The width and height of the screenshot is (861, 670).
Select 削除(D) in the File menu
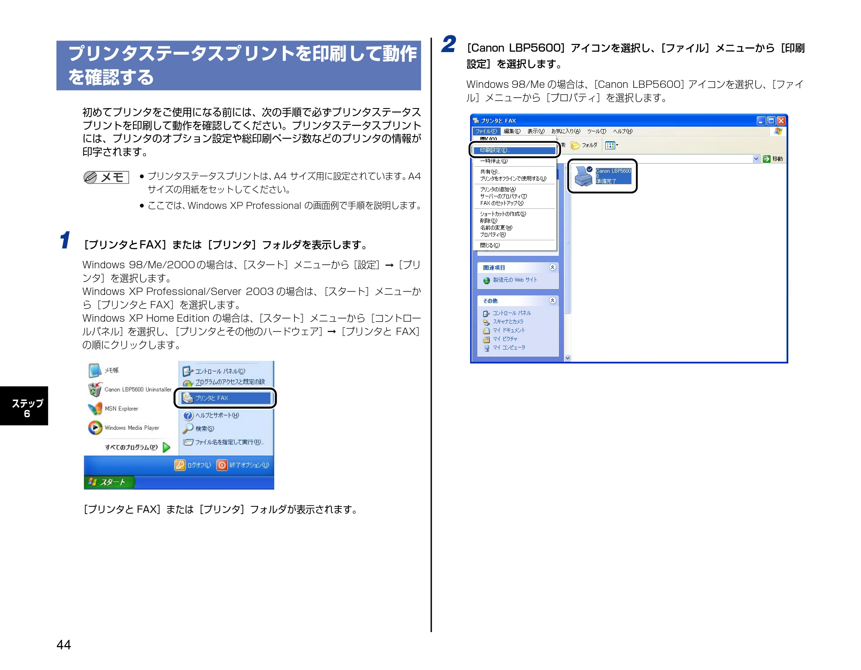point(514,221)
